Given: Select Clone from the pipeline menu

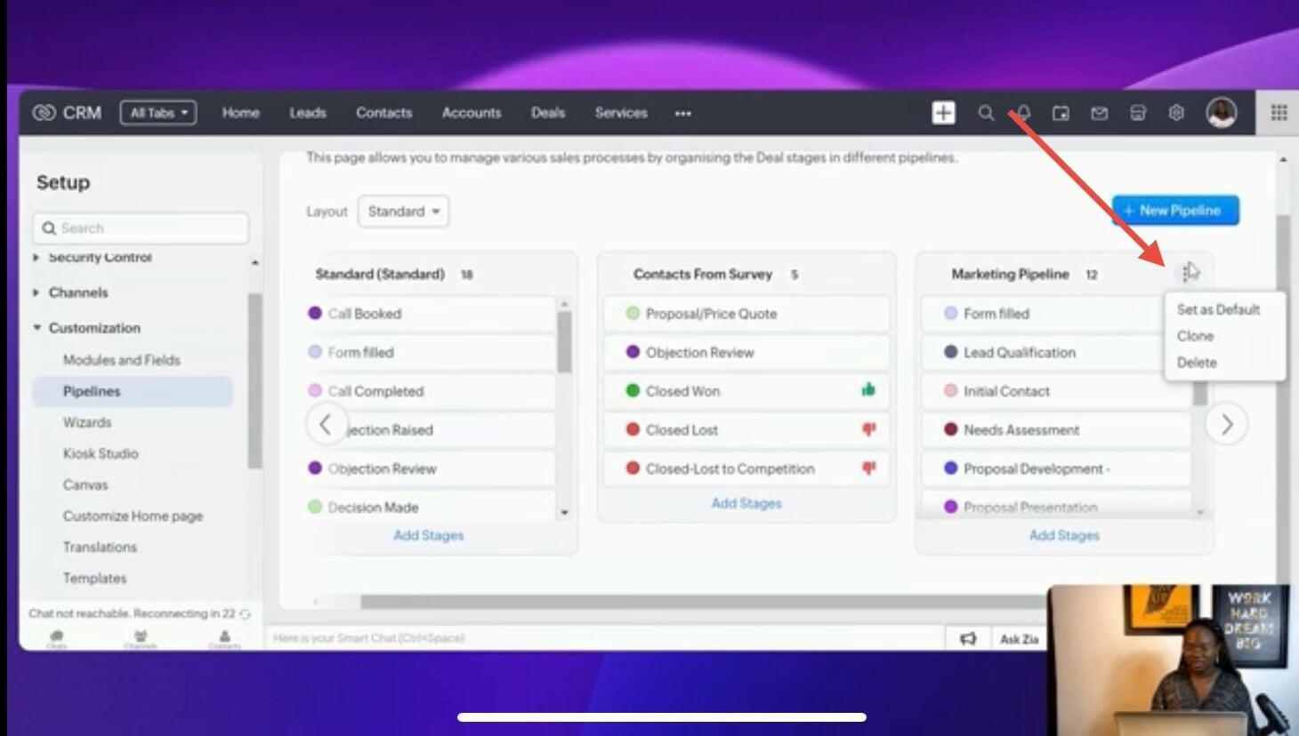Looking at the screenshot, I should point(1195,336).
